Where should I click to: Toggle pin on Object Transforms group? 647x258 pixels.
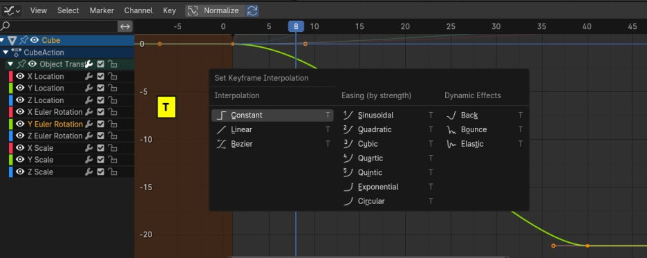(21, 64)
